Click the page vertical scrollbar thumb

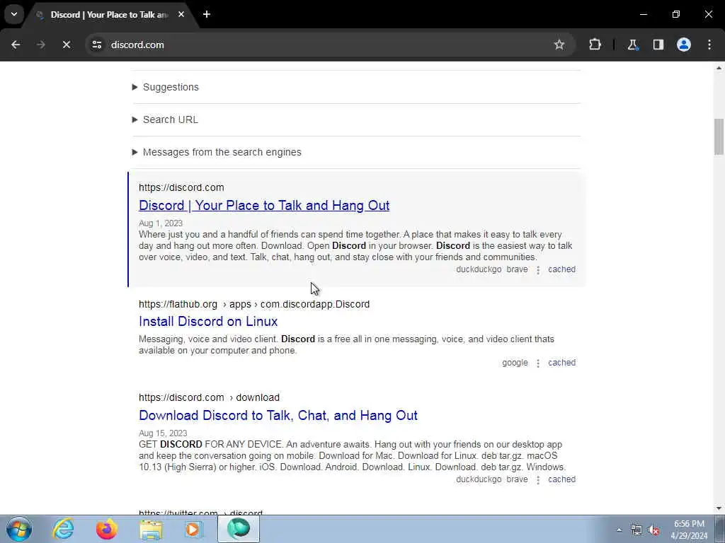point(719,136)
